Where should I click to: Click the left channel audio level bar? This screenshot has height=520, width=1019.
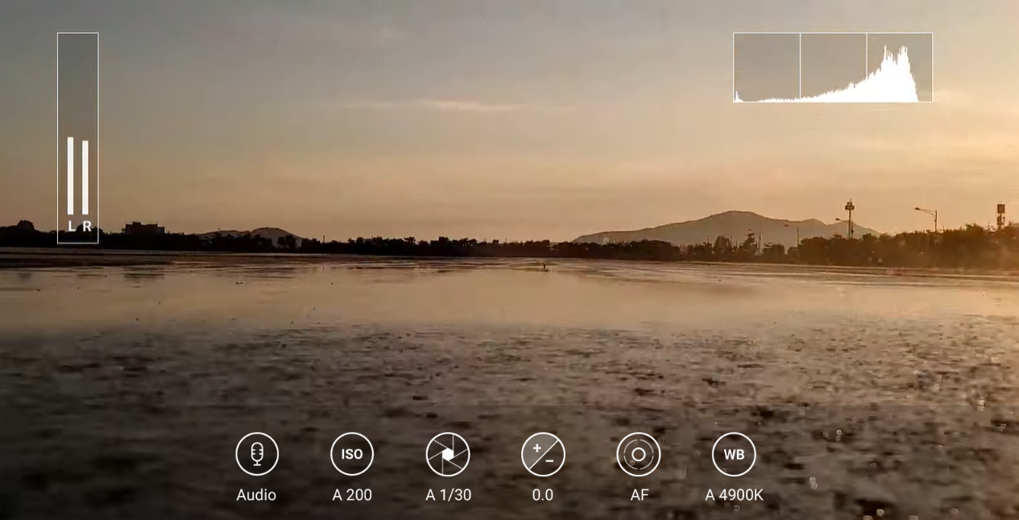click(x=70, y=176)
